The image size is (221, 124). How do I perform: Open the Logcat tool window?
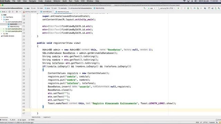pyautogui.click(x=22, y=120)
